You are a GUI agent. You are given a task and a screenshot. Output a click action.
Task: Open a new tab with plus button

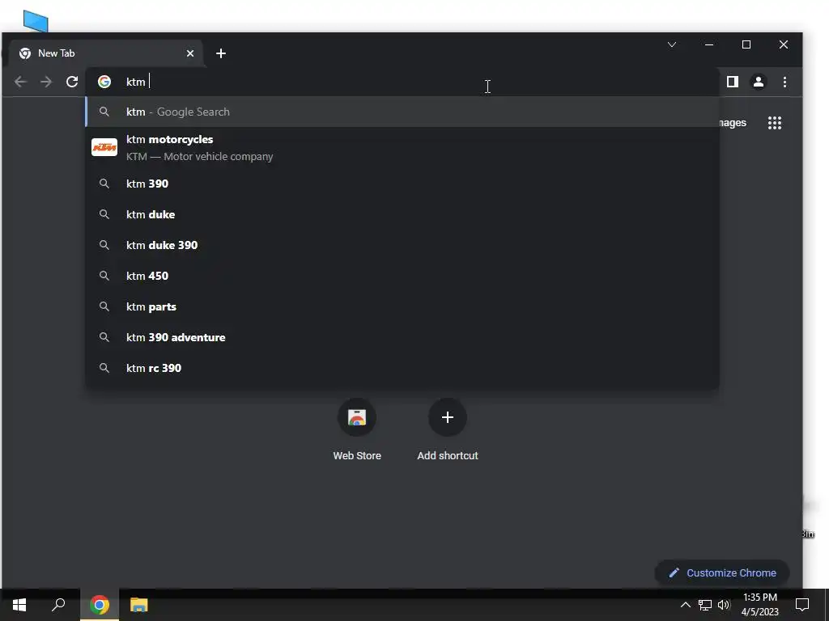point(221,53)
